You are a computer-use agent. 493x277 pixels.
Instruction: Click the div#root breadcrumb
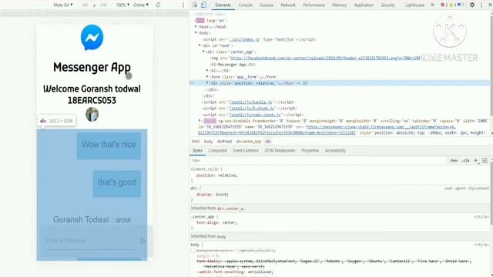(224, 142)
